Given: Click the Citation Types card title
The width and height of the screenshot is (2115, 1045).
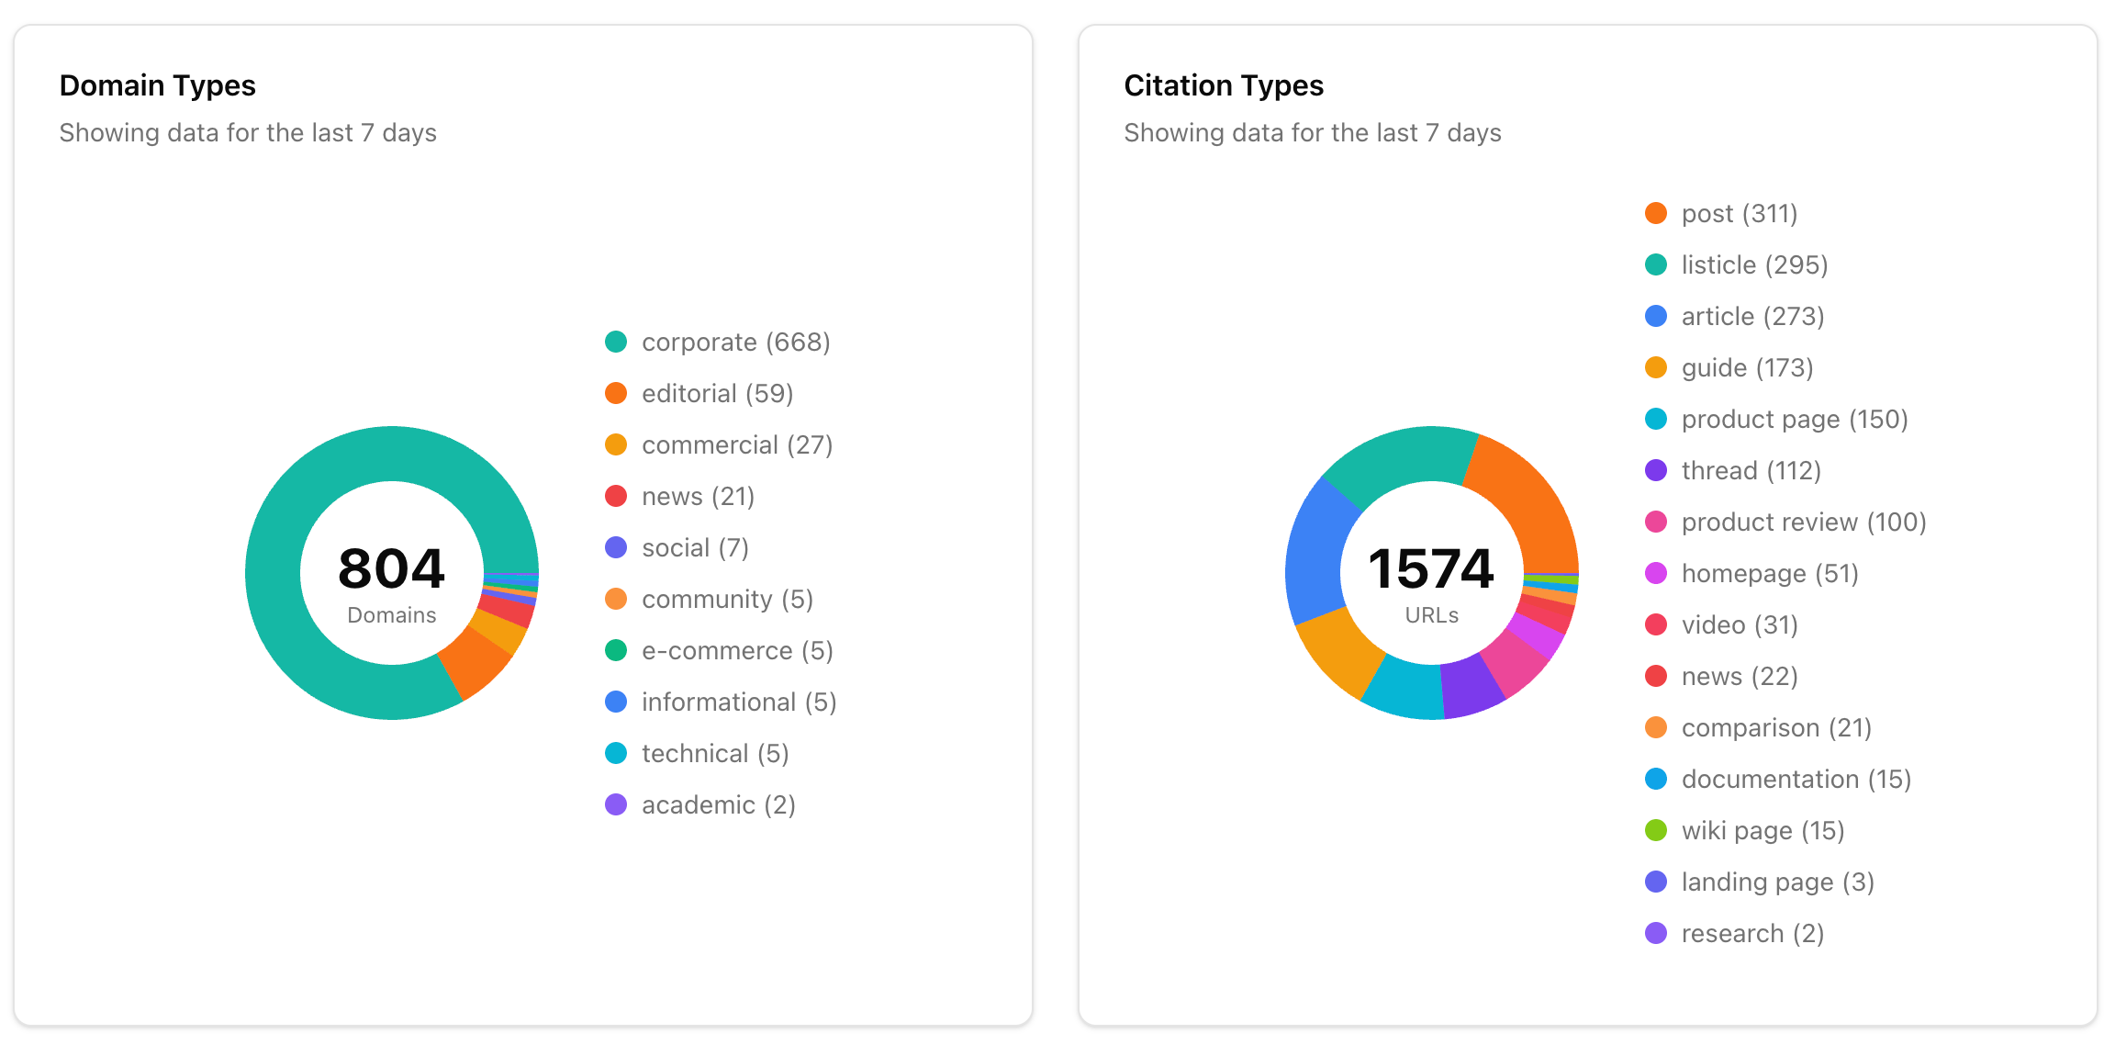Looking at the screenshot, I should 1224,85.
